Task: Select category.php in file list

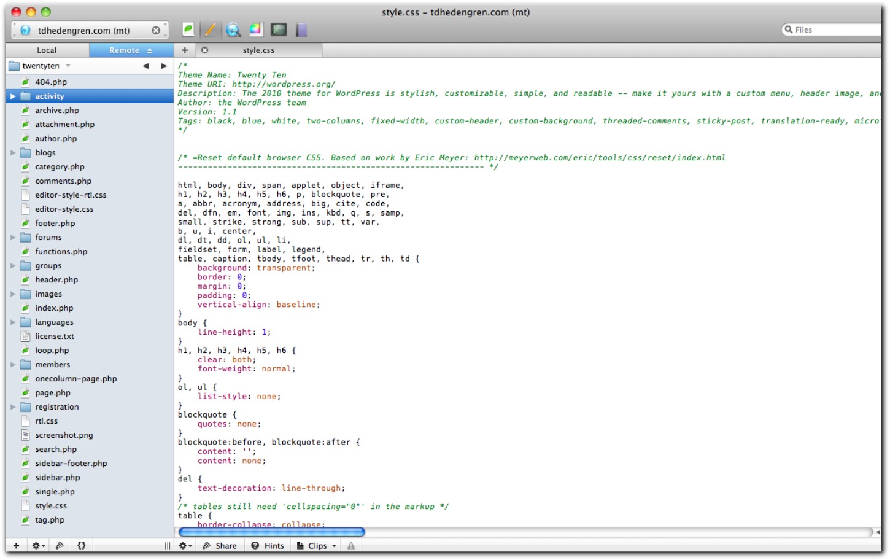Action: [x=90, y=167]
